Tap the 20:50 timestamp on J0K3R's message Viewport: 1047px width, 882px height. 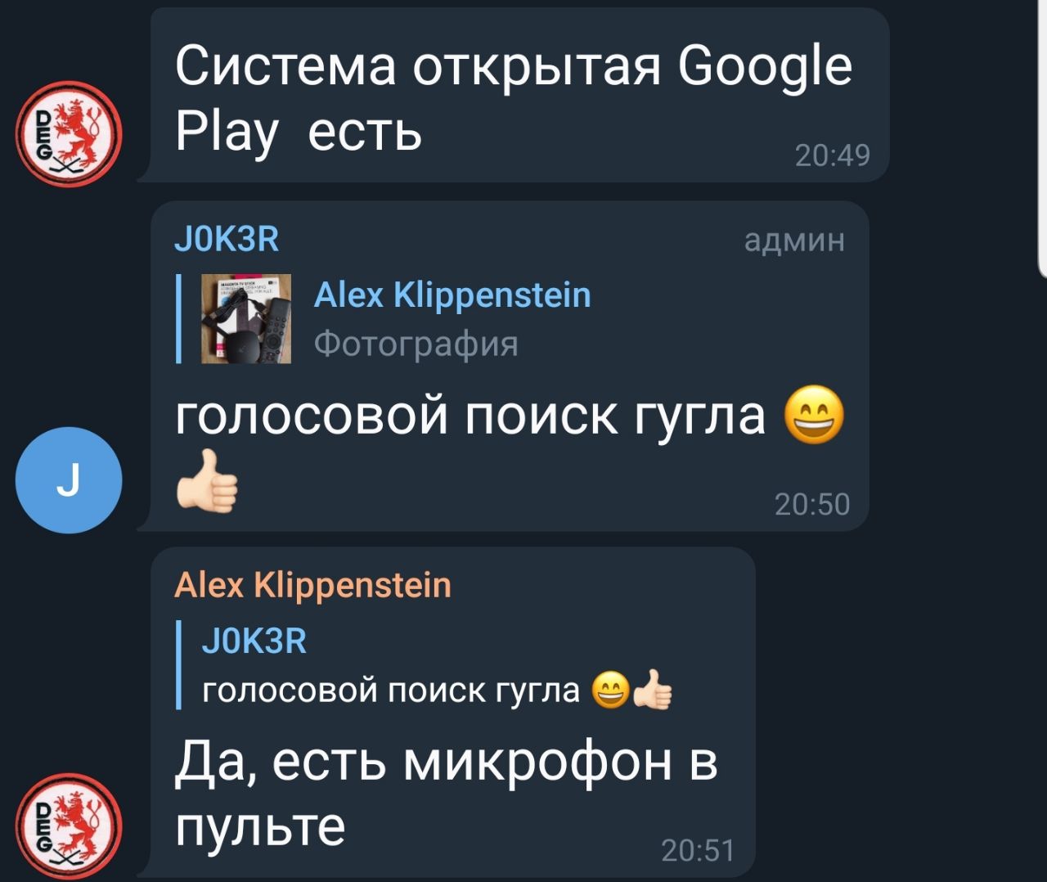pos(812,504)
